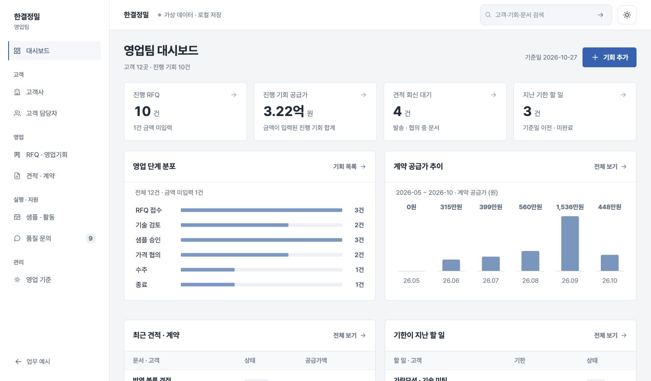Click the 기회 추가 button
This screenshot has width=651, height=381.
(x=609, y=57)
